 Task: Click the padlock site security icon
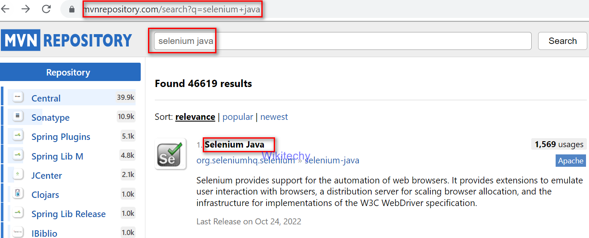(71, 9)
